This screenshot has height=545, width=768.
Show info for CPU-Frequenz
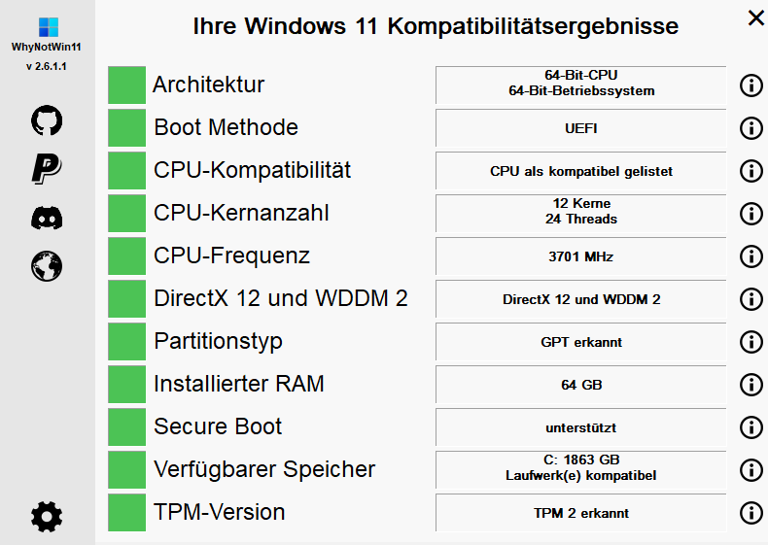coord(751,256)
